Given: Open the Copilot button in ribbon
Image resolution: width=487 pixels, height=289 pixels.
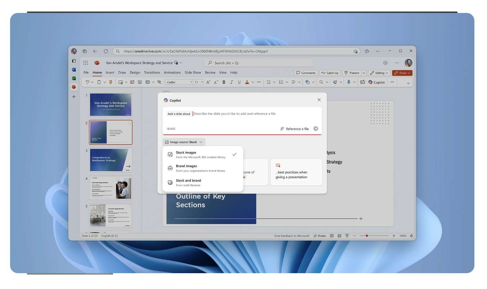Looking at the screenshot, I should pyautogui.click(x=376, y=82).
